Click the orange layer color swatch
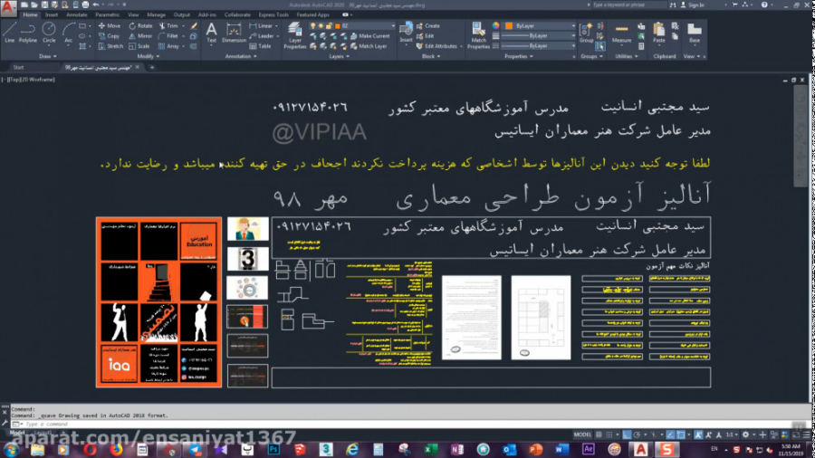The width and height of the screenshot is (815, 458). pos(337,26)
